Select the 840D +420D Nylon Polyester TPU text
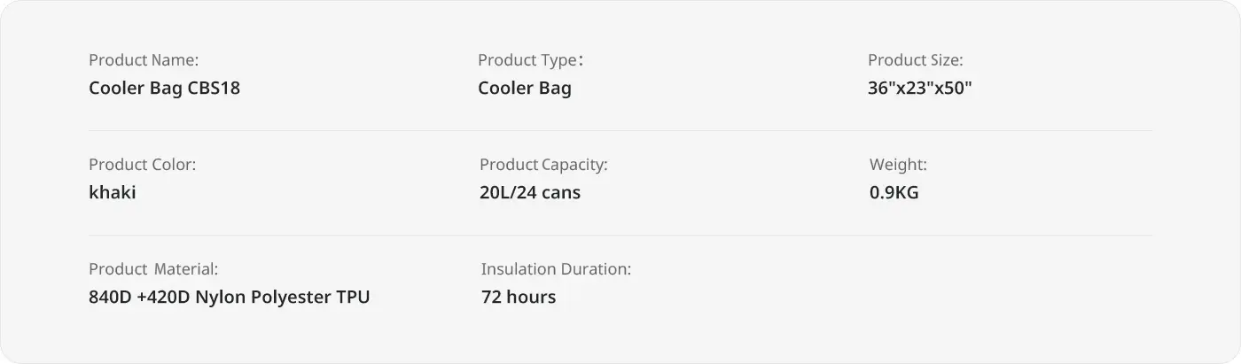 (230, 297)
